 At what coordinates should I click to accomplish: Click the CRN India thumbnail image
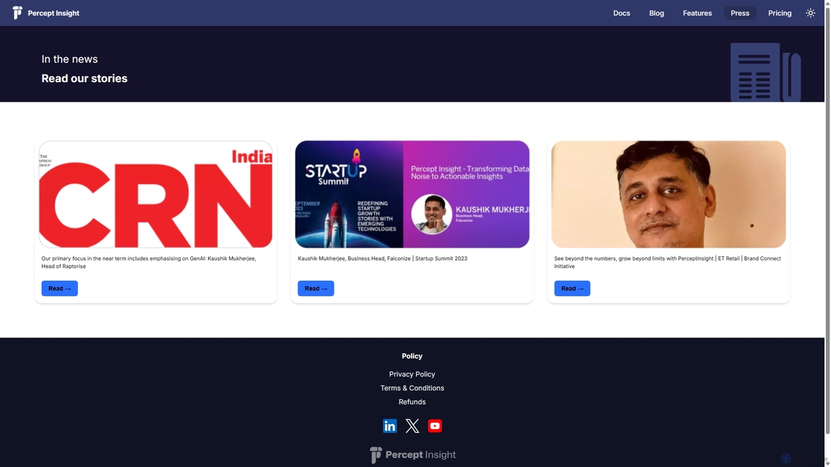156,195
